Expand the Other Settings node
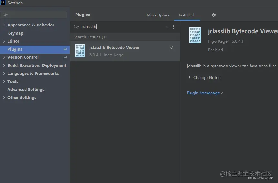 4,97
